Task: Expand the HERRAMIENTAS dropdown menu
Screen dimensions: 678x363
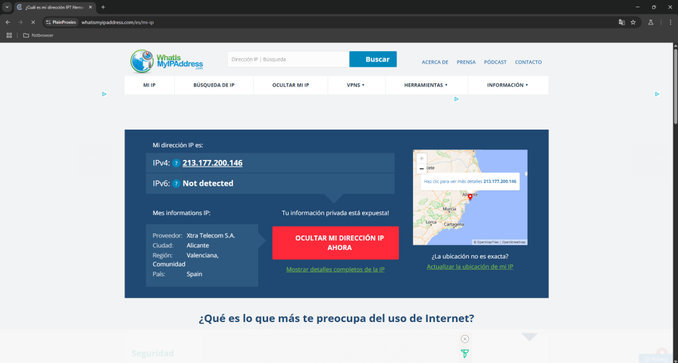Action: (x=426, y=85)
